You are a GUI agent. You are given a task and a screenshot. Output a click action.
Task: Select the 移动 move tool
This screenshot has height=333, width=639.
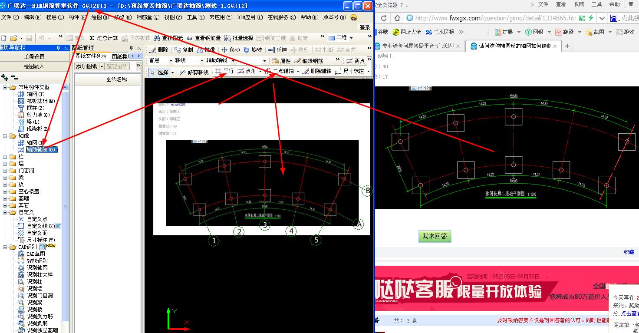[x=231, y=50]
